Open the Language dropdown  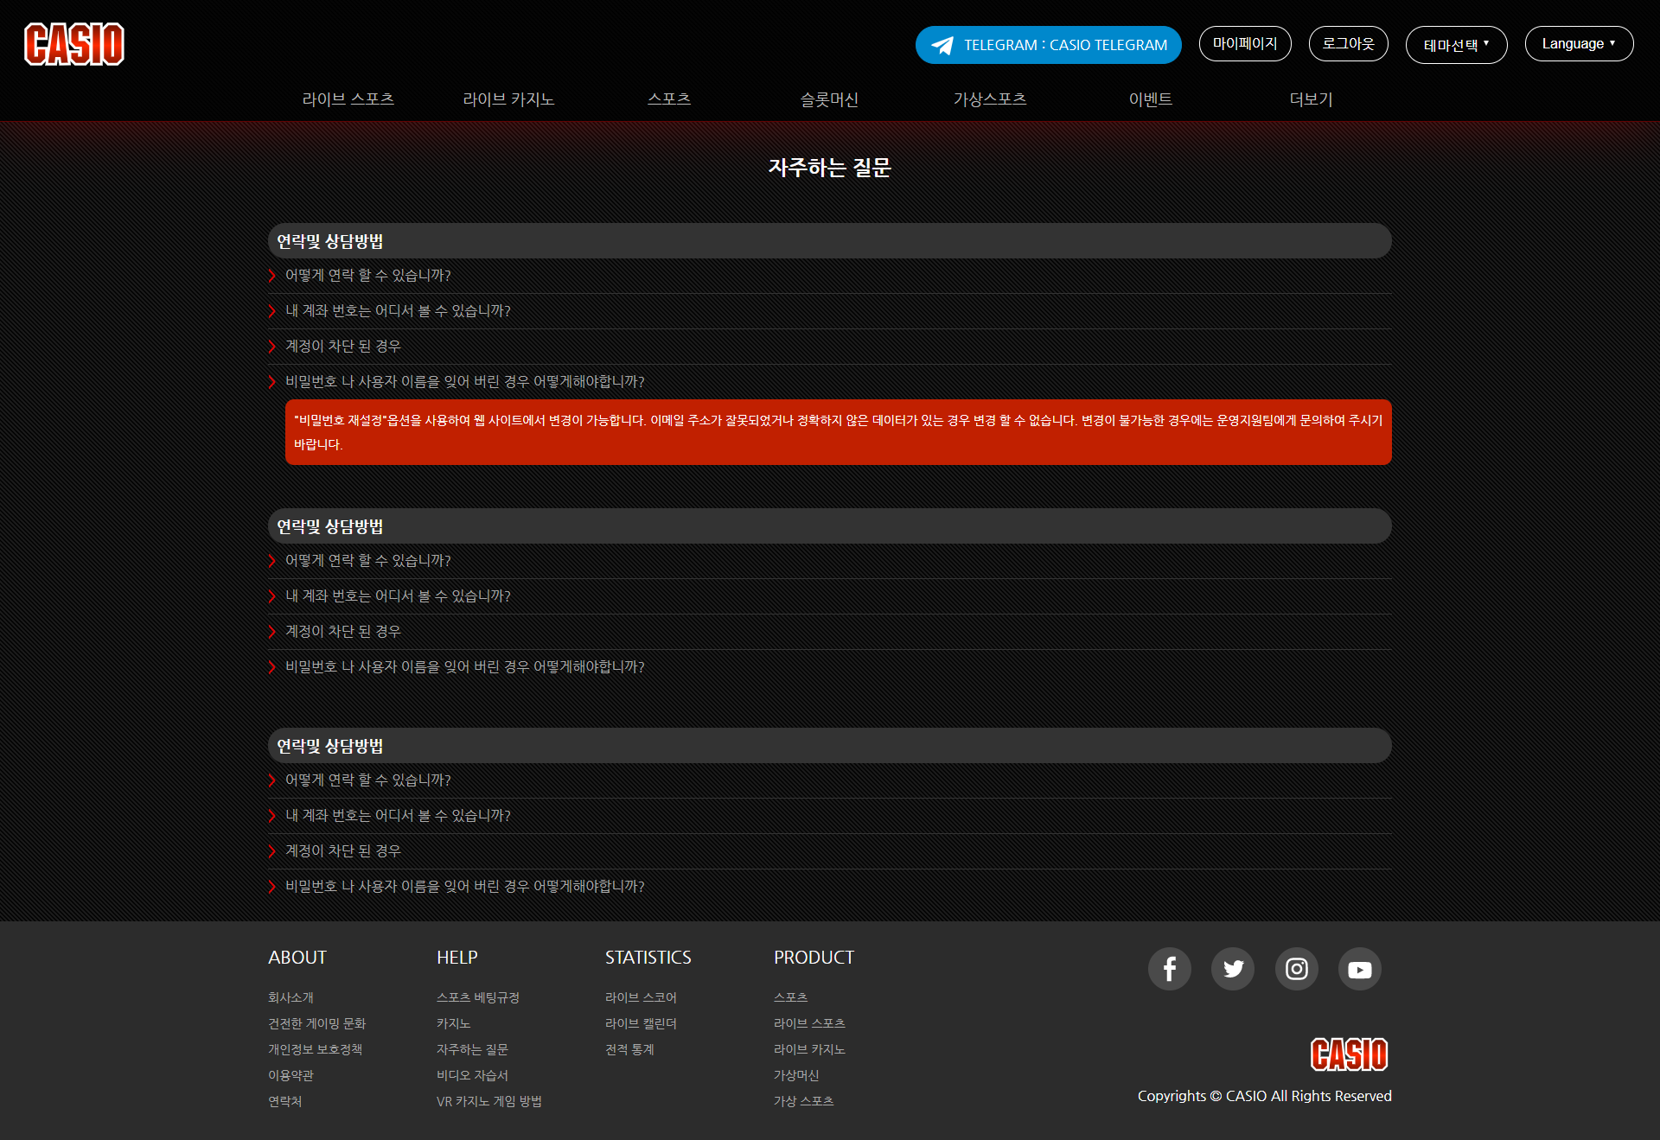(x=1578, y=44)
